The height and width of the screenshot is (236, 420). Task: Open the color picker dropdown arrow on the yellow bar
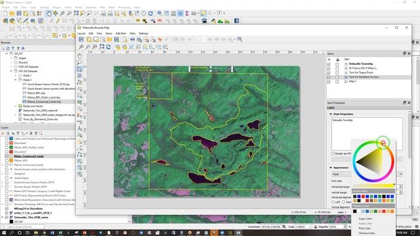[394, 185]
